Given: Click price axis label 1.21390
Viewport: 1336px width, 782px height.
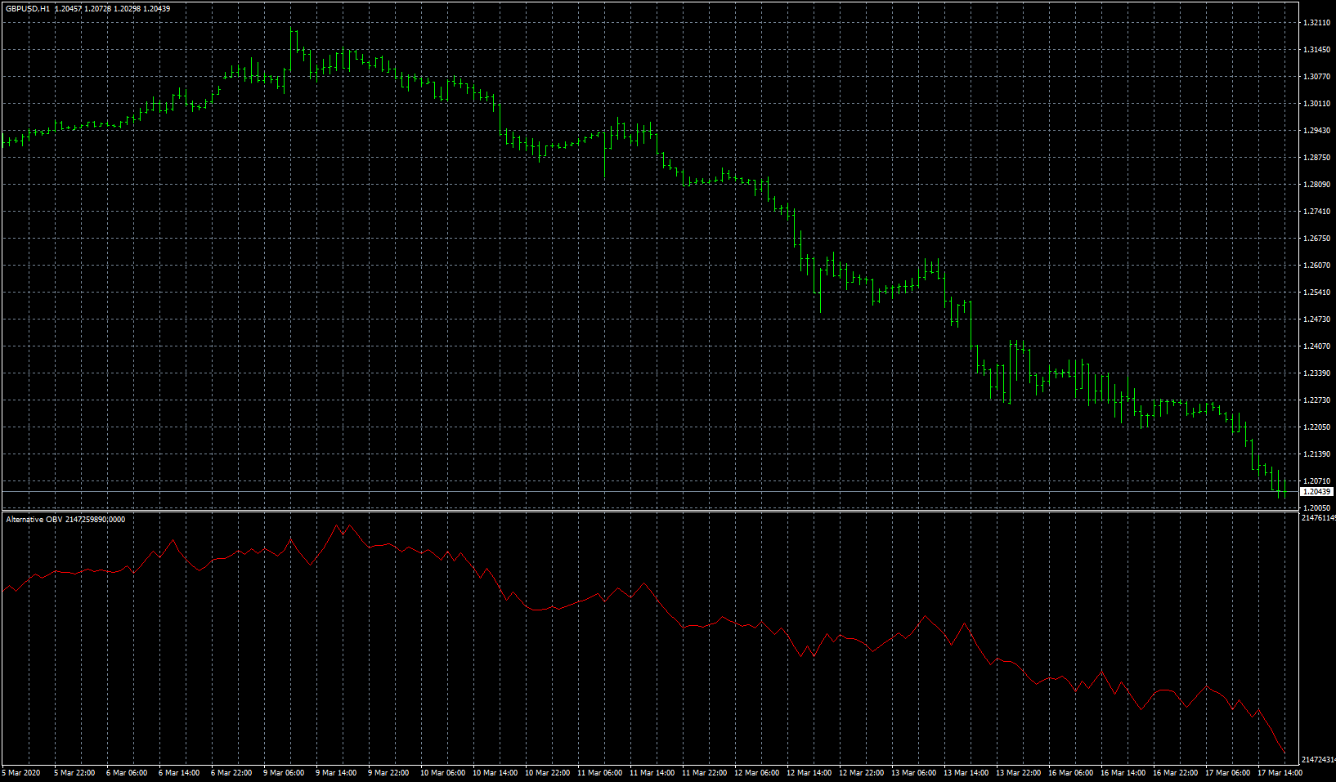Looking at the screenshot, I should 1316,454.
